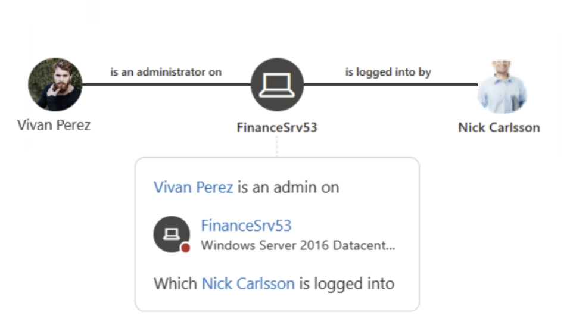
Task: Open the FinanceSrv53 link in tooltip
Action: tap(246, 226)
